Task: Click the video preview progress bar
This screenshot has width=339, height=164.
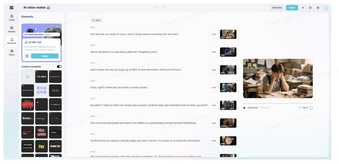Action: click(277, 103)
